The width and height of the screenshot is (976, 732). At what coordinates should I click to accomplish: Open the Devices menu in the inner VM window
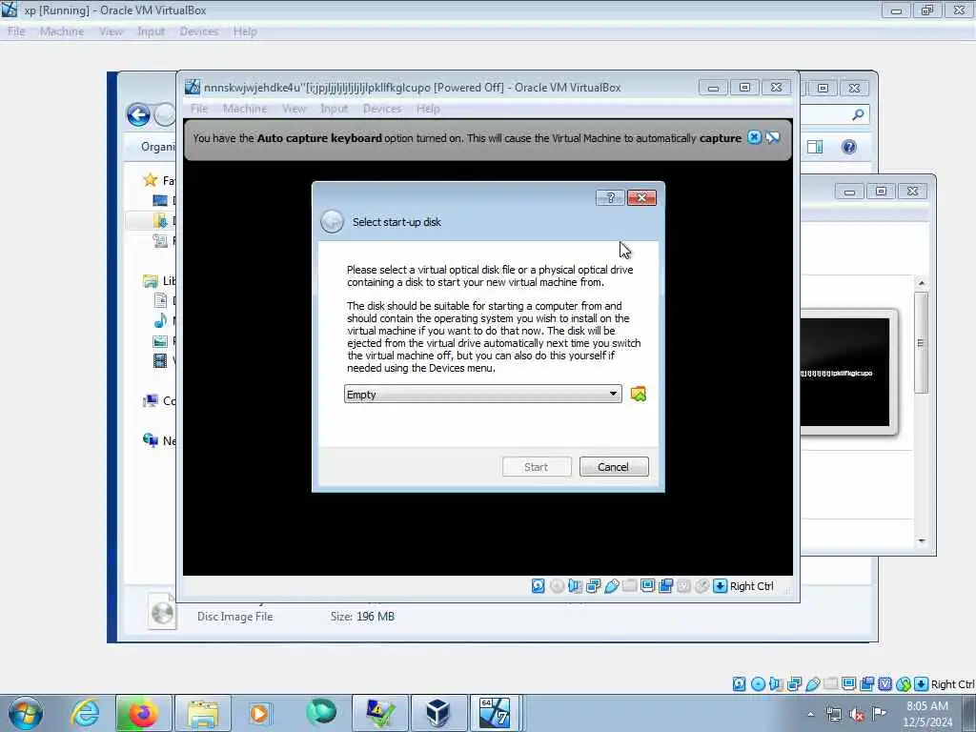coord(382,109)
